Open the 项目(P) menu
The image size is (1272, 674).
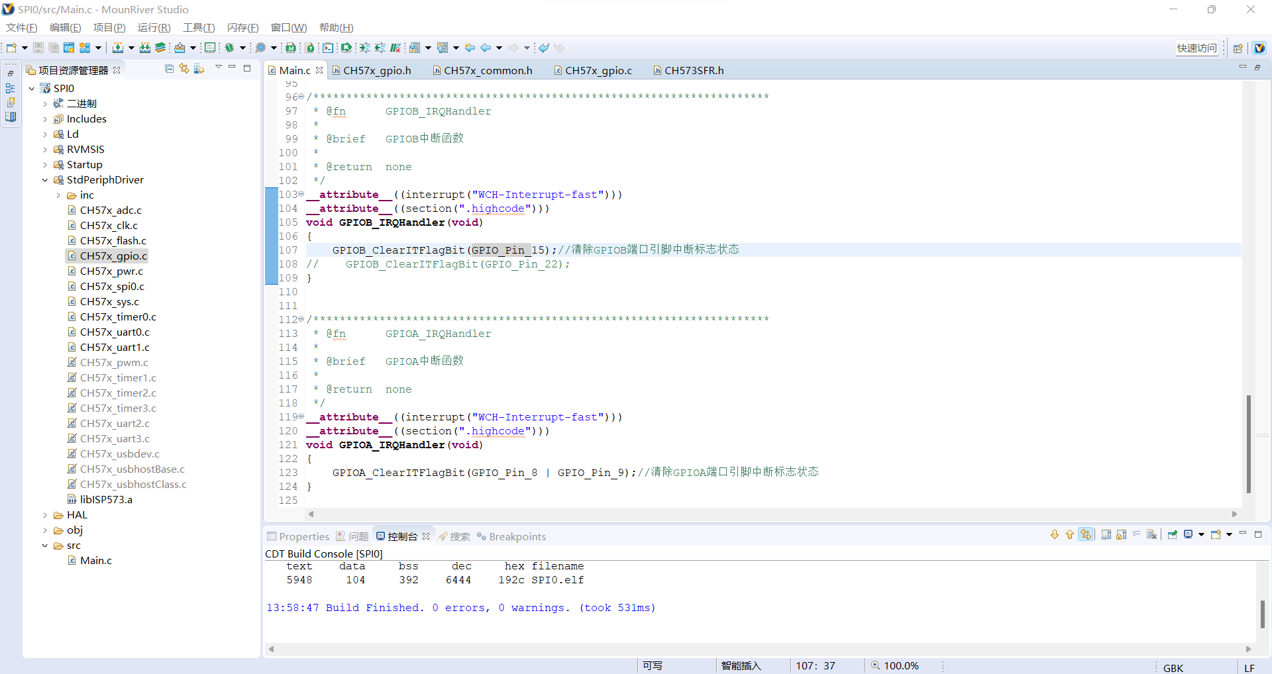(x=109, y=28)
